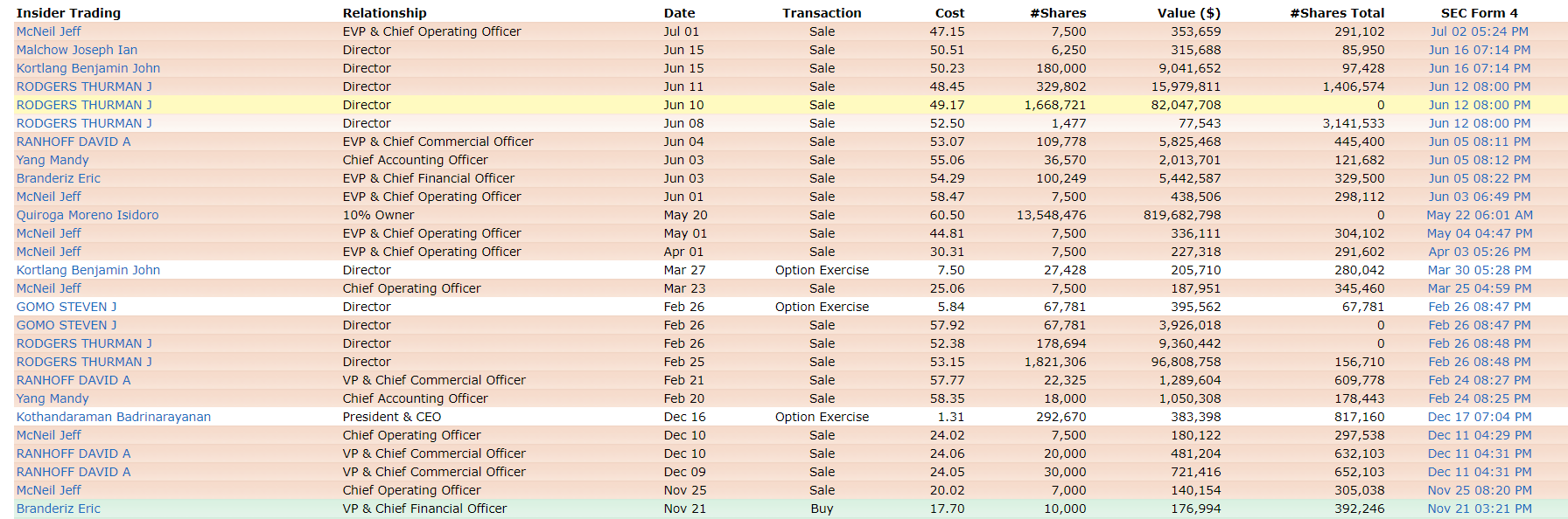The height and width of the screenshot is (519, 1568).
Task: Open the Apr 03 05:26 PM filing link
Action: click(x=1479, y=252)
